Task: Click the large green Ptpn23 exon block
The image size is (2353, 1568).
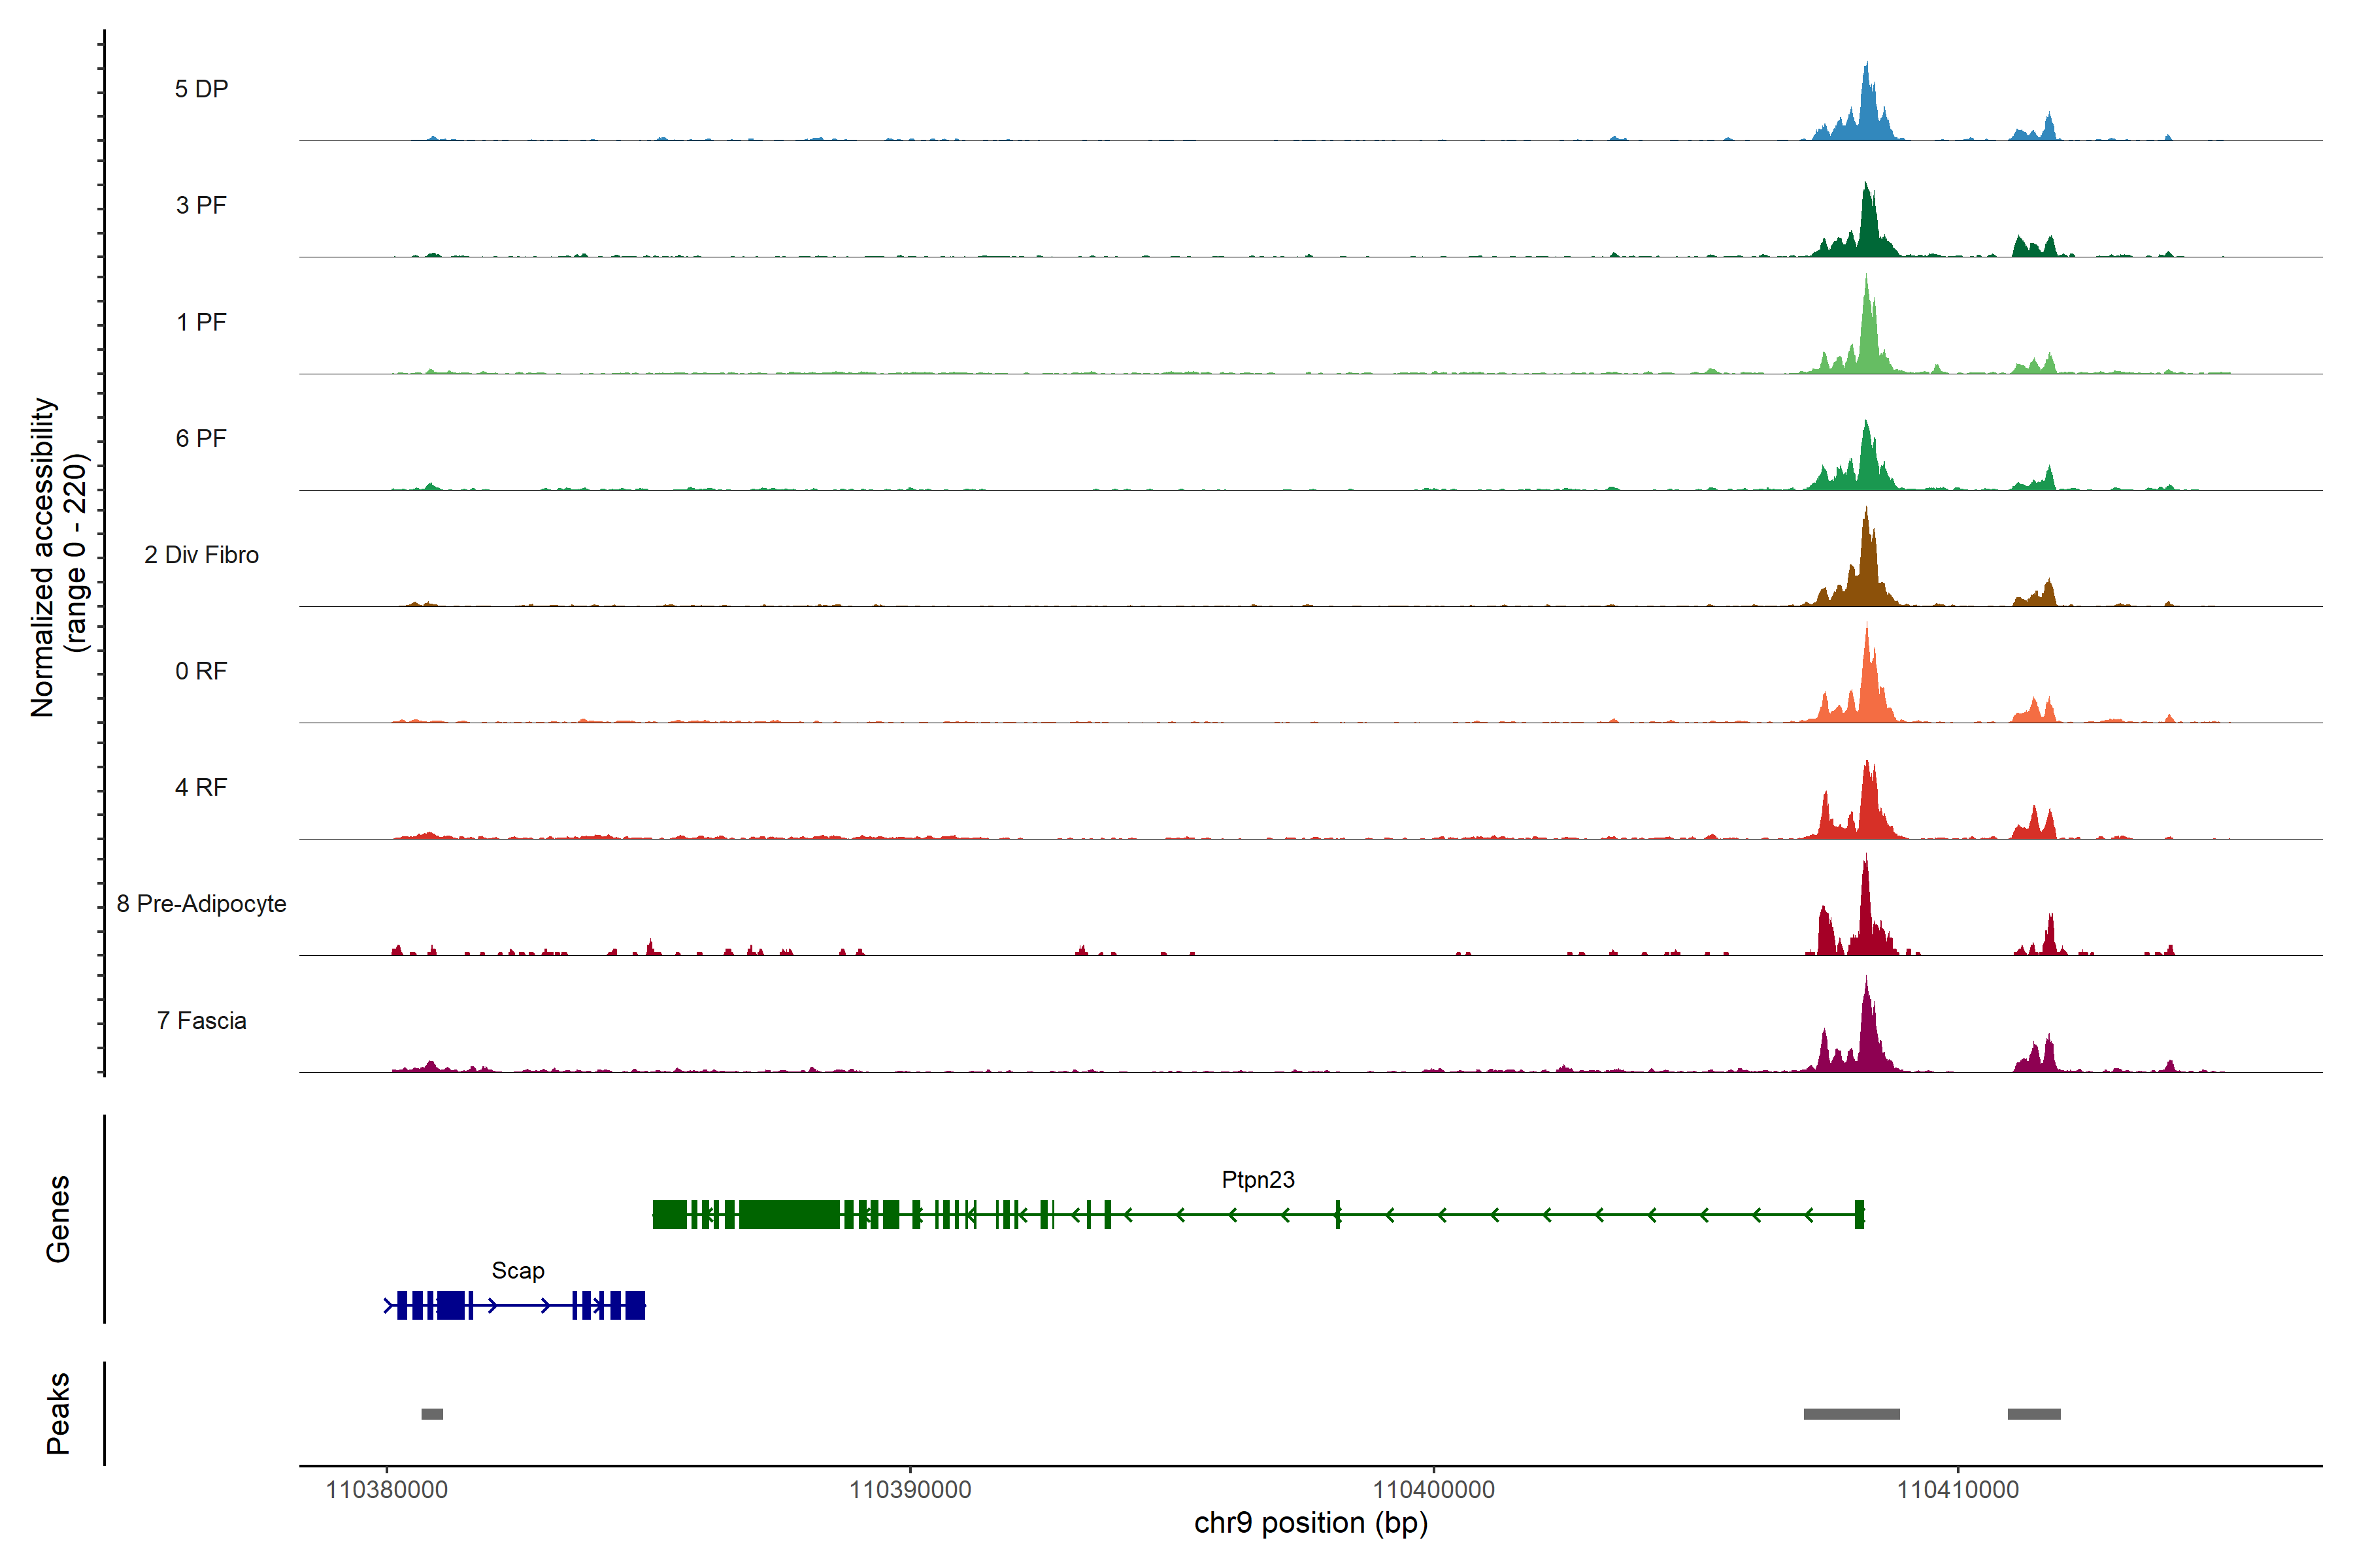Action: coord(788,1214)
